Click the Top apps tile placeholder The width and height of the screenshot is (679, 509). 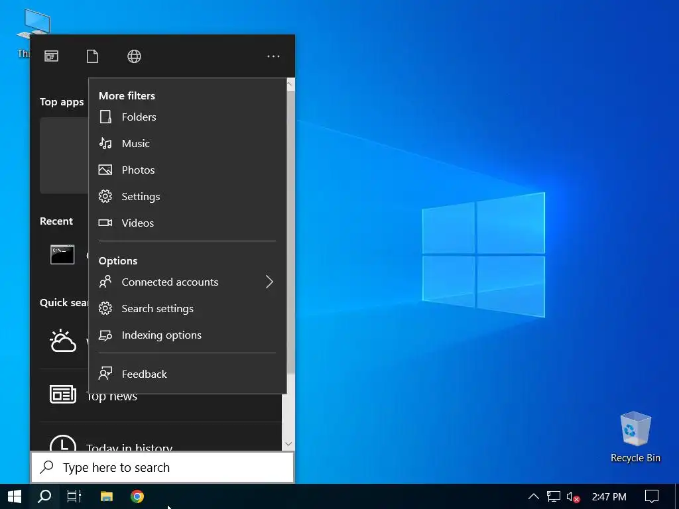coord(64,155)
